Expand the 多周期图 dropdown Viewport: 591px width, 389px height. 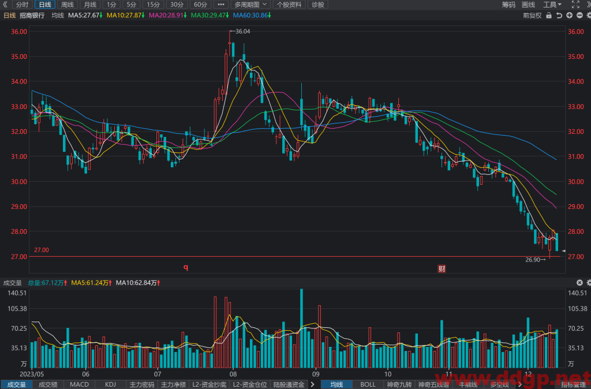click(250, 5)
